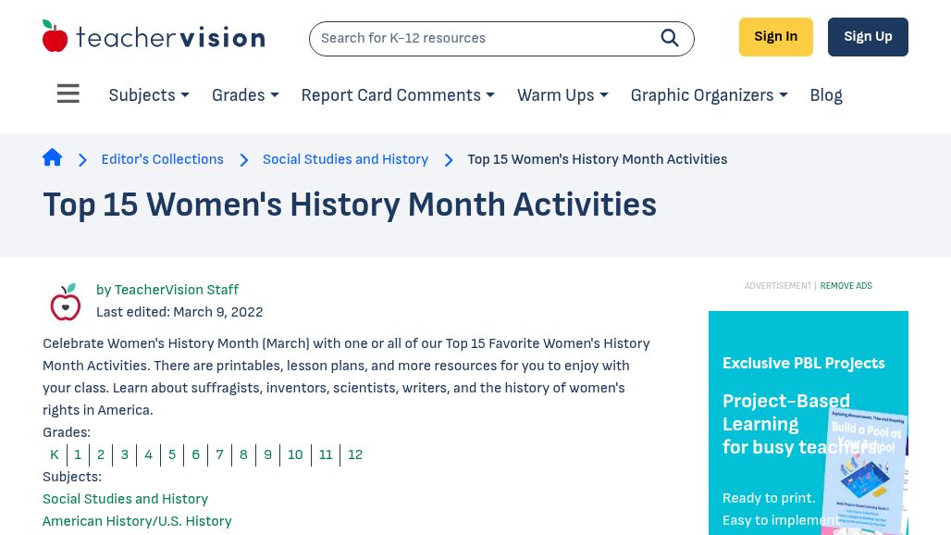Viewport: 951px width, 535px height.
Task: Click the TeacherVision Staff apple avatar
Action: 66,302
